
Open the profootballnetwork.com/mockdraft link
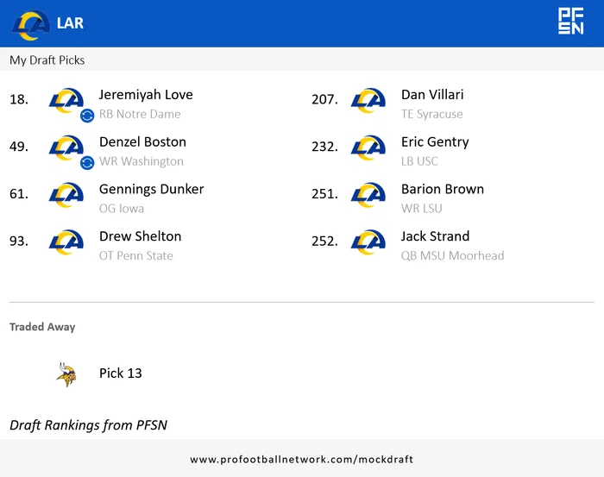[x=301, y=460]
